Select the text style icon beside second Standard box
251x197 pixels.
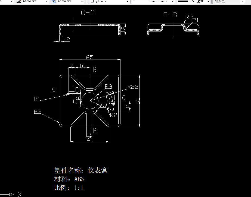point(53,1)
